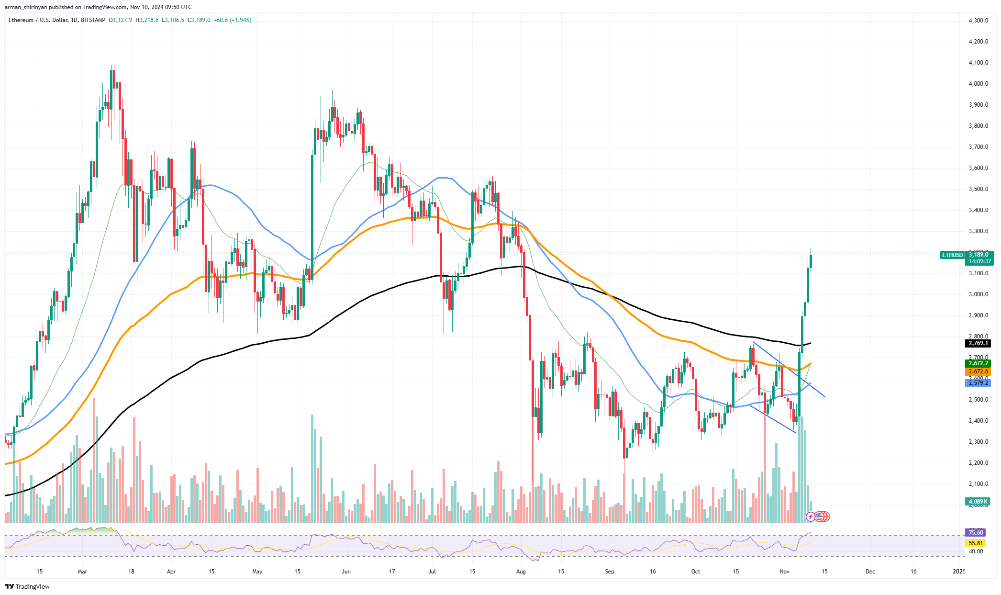Click the 4,000.0 level on price axis
The image size is (1001, 595).
click(x=978, y=84)
